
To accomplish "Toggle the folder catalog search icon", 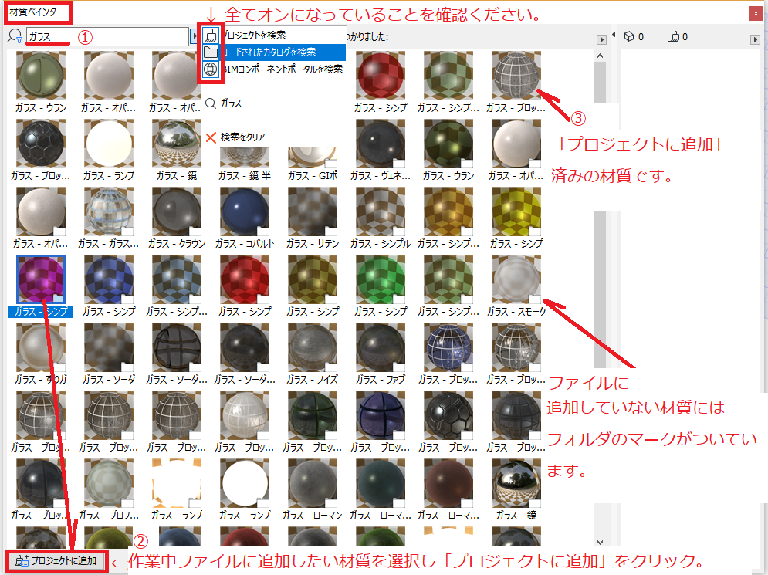I will tap(211, 52).
